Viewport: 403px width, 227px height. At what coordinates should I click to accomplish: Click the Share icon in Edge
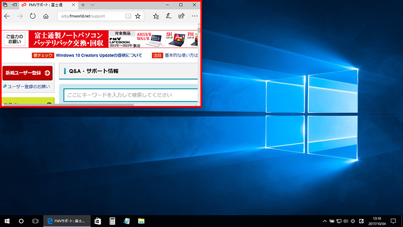click(x=181, y=16)
